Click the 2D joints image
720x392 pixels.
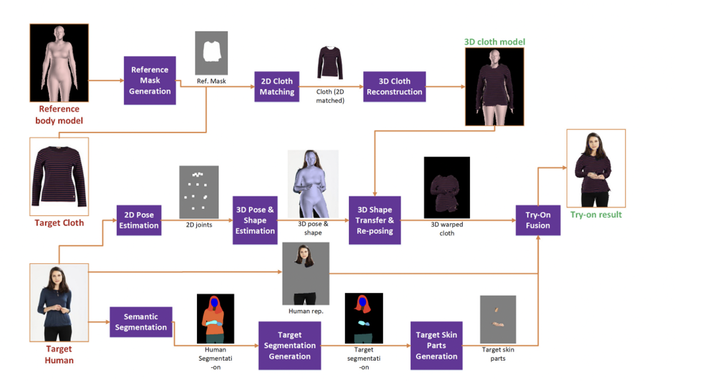tap(199, 192)
